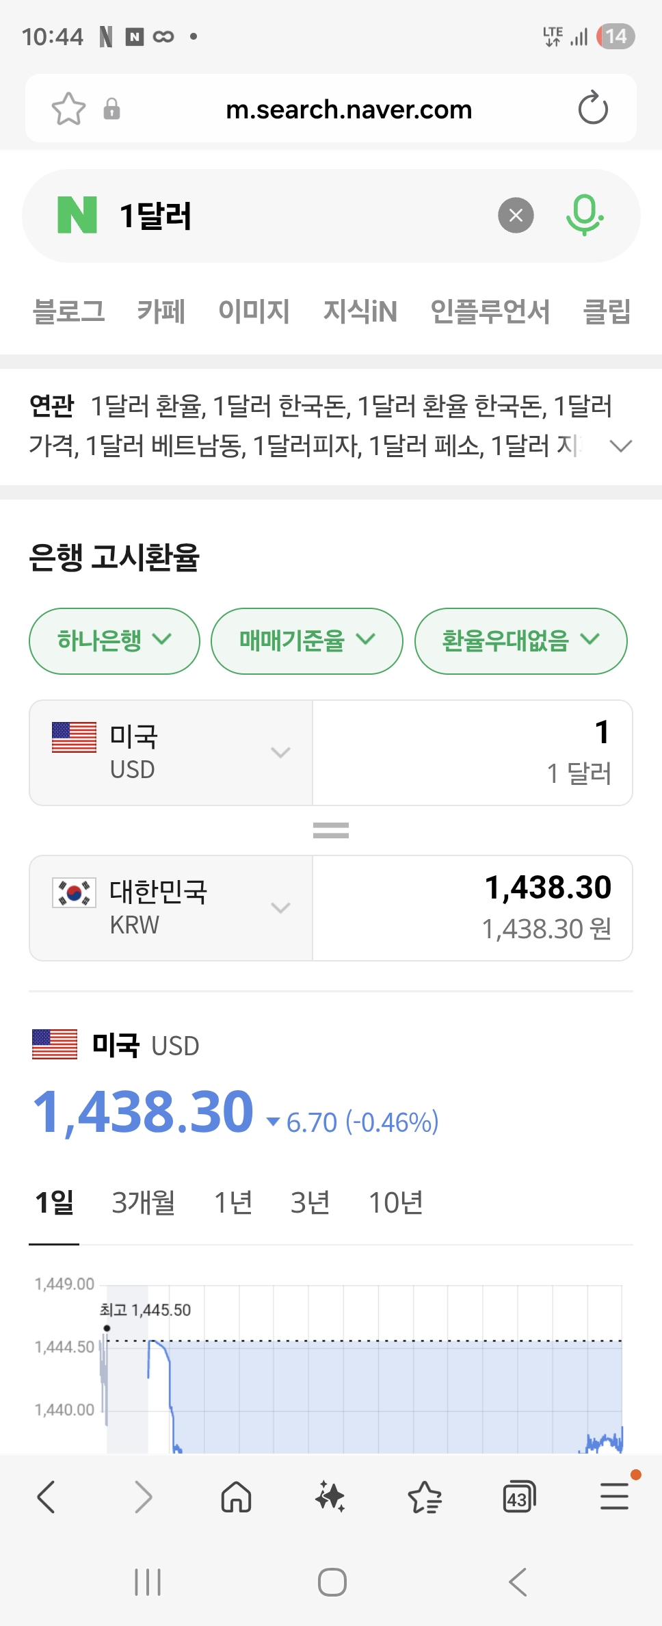The height and width of the screenshot is (1626, 662).
Task: Open the bookmarks list icon
Action: click(x=425, y=1497)
